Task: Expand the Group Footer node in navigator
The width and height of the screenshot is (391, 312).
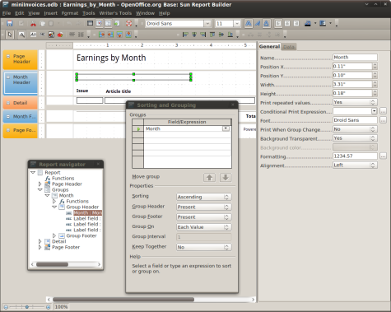Action: coord(54,235)
